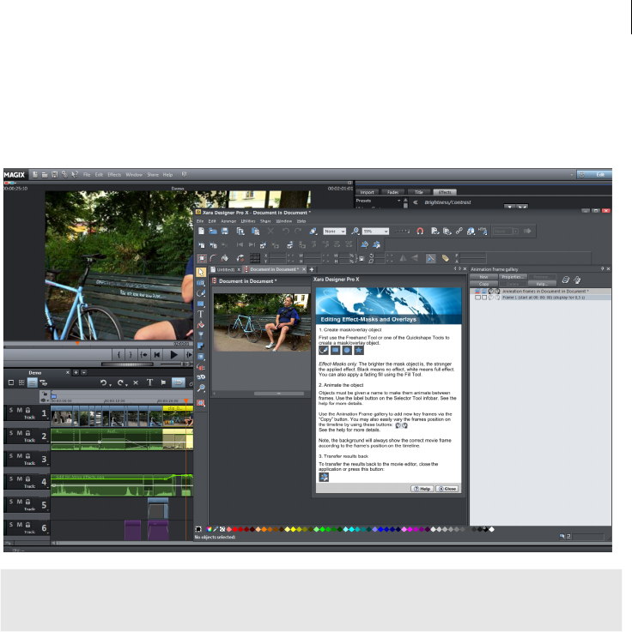Open MAGIX undo history dropdown arrow
This screenshot has height=632, width=632.
110,385
